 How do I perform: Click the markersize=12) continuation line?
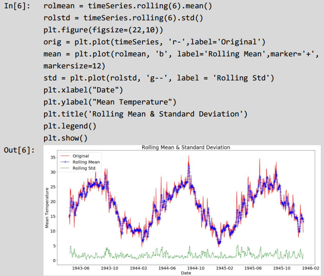pos(75,66)
